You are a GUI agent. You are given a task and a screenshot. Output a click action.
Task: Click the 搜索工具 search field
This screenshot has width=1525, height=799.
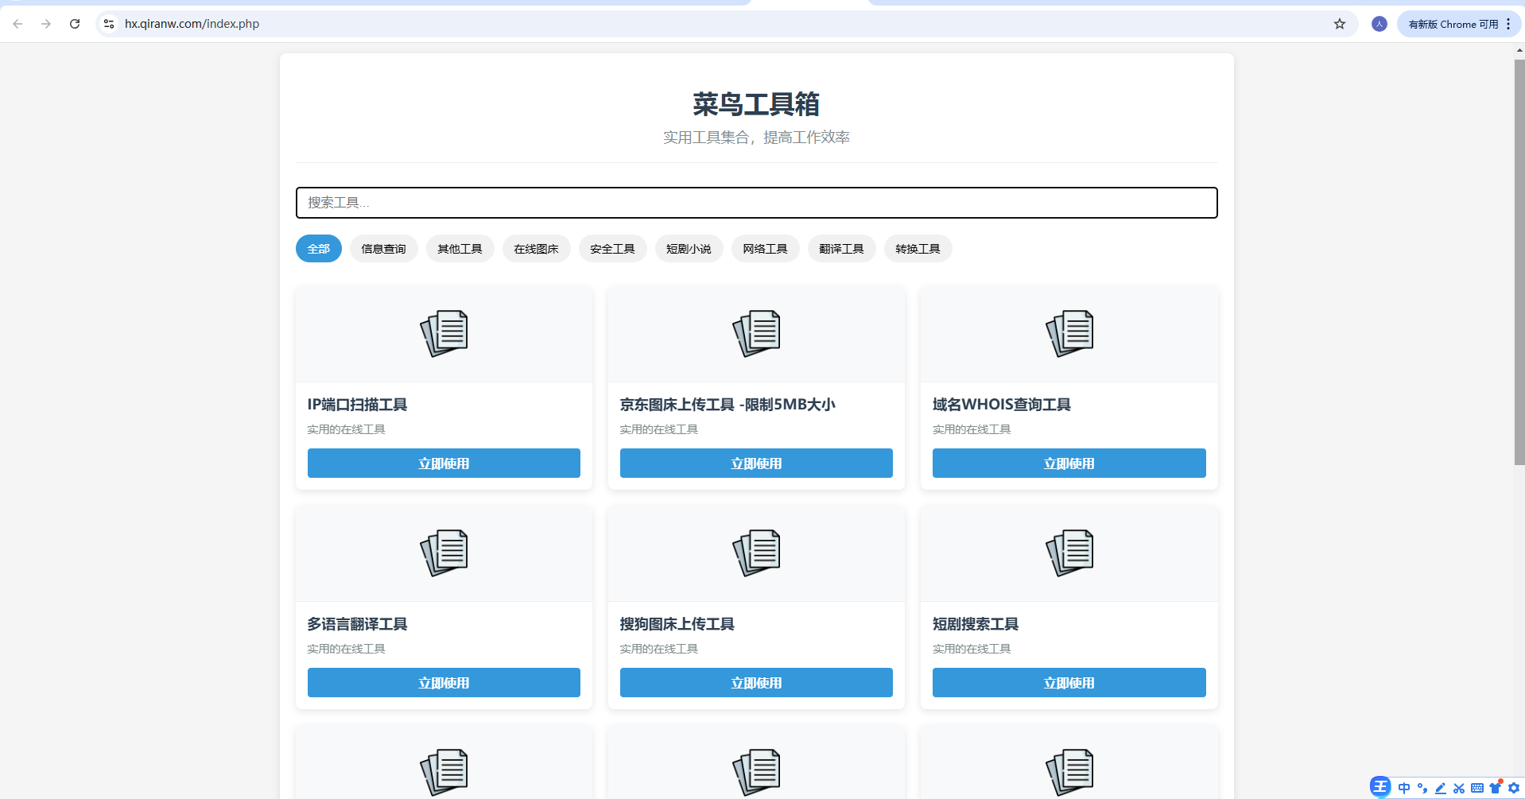tap(756, 203)
